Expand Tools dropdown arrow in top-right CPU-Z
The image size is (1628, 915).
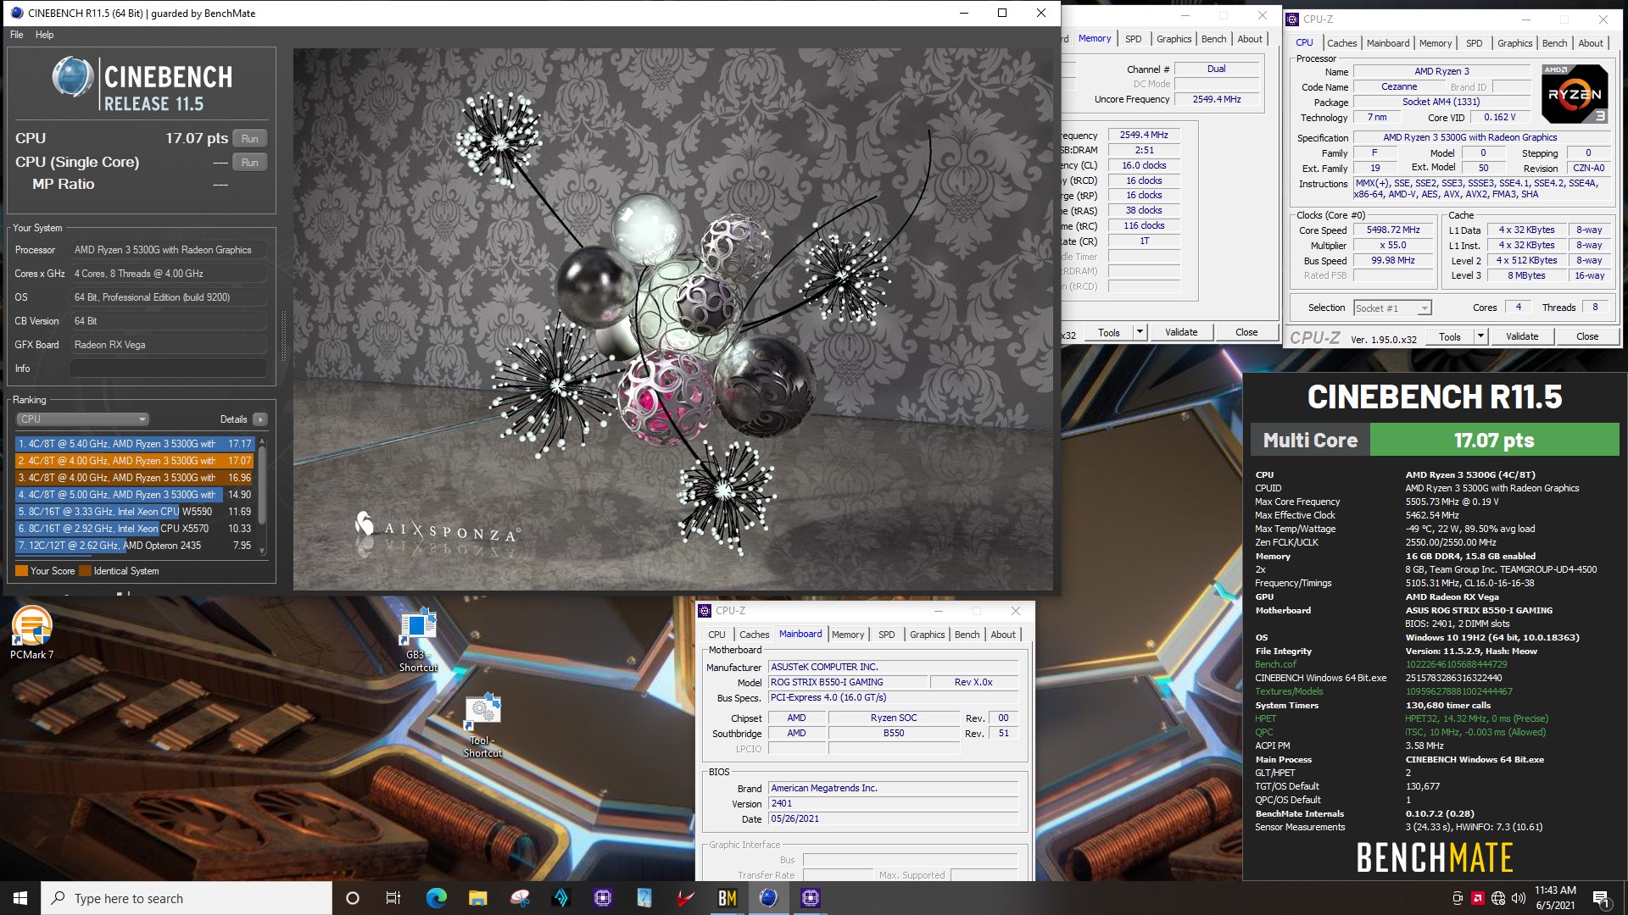1480,336
